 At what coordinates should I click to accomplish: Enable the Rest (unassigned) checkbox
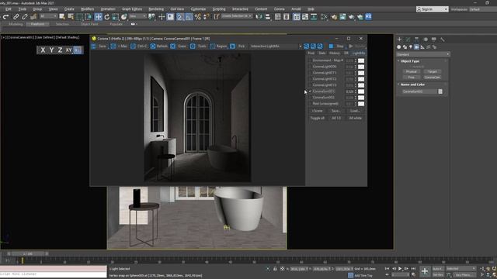coord(310,104)
